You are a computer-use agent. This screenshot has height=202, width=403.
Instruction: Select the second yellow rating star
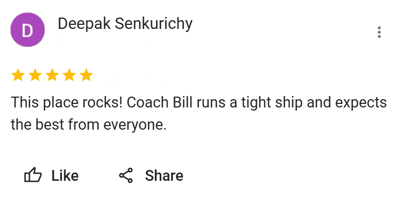35,75
